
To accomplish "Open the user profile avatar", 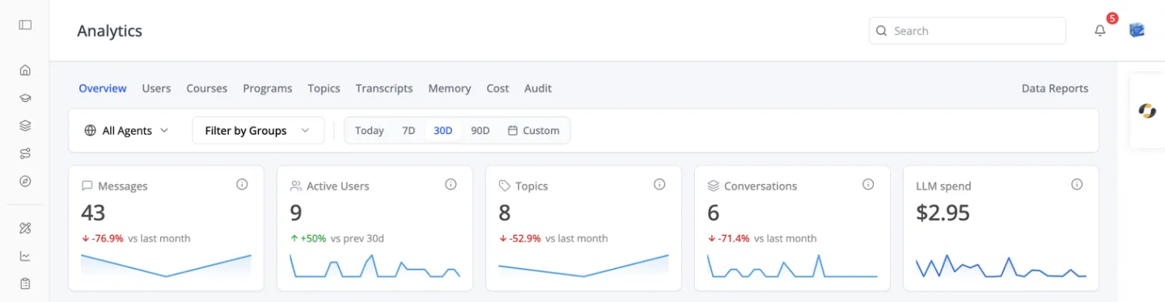I will coord(1137,31).
